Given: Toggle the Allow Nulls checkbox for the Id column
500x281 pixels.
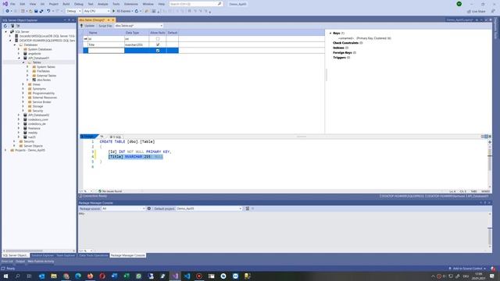Looking at the screenshot, I should pyautogui.click(x=158, y=39).
